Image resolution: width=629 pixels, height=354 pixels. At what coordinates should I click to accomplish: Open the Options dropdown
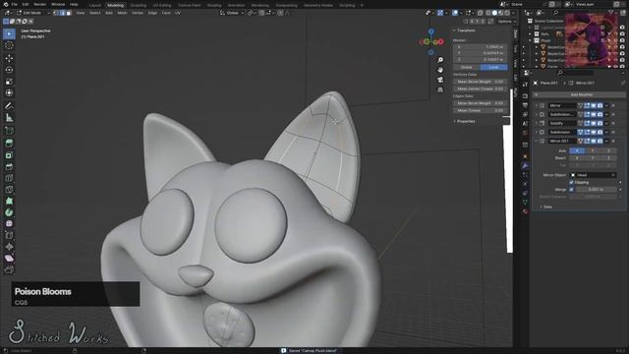pyautogui.click(x=506, y=22)
